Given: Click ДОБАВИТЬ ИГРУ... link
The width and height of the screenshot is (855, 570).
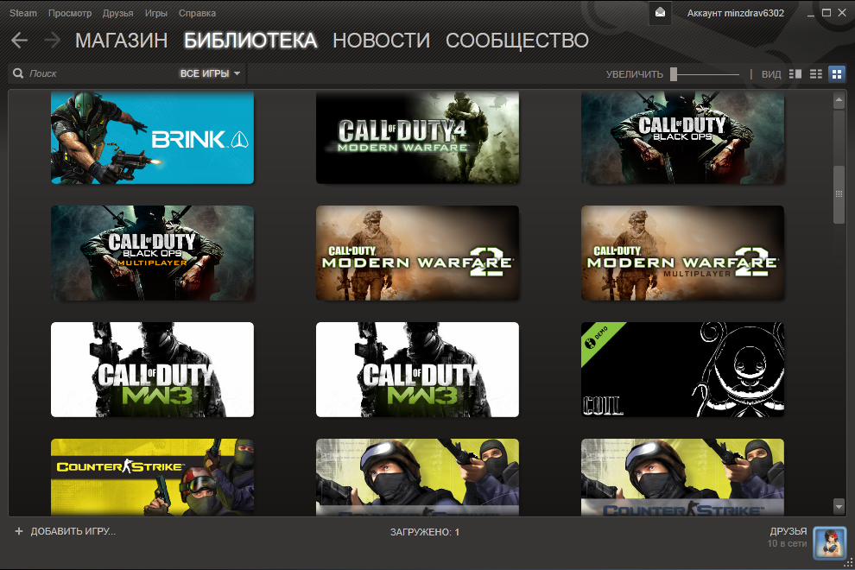Looking at the screenshot, I should [x=73, y=531].
